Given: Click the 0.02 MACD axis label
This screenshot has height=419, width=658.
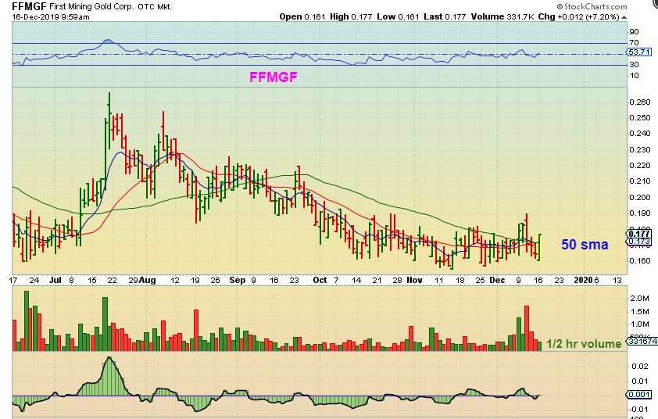Looking at the screenshot, I should click(x=640, y=367).
